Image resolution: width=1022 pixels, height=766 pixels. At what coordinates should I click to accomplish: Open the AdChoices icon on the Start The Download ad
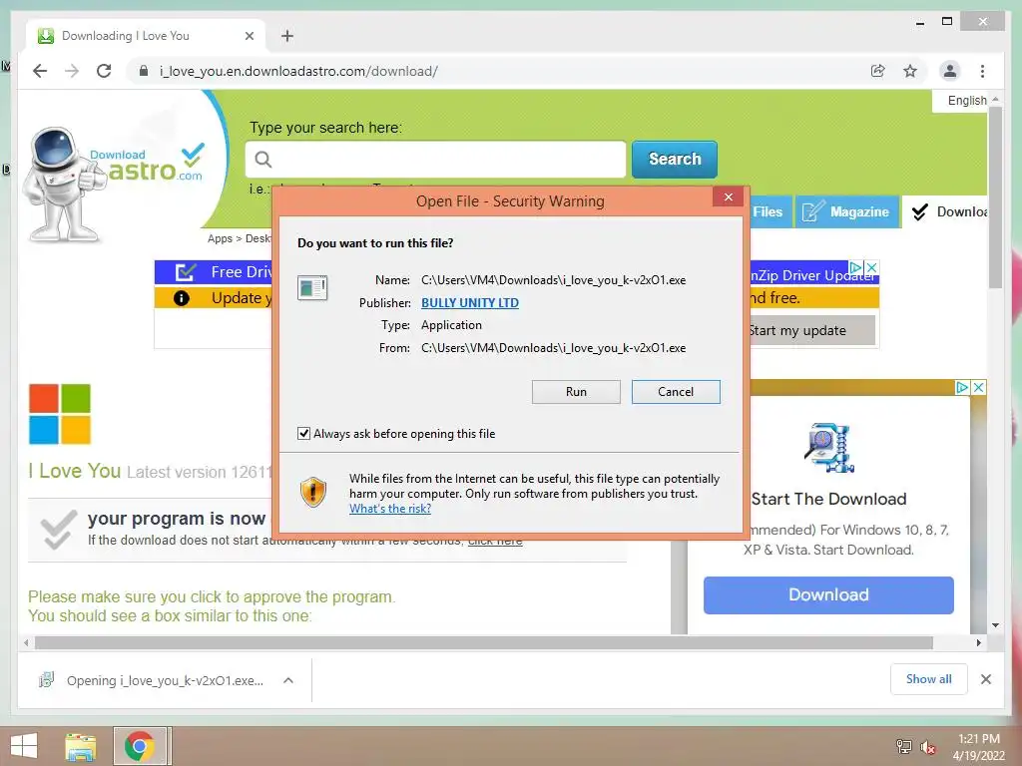pyautogui.click(x=962, y=387)
